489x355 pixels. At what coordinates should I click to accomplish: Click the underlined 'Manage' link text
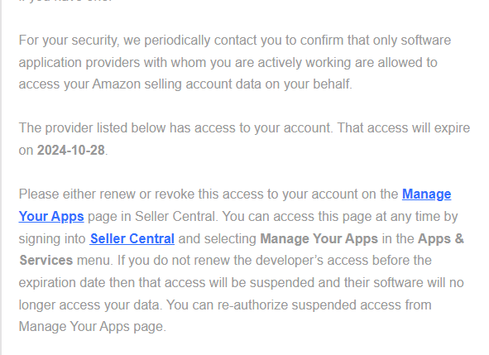click(x=427, y=194)
